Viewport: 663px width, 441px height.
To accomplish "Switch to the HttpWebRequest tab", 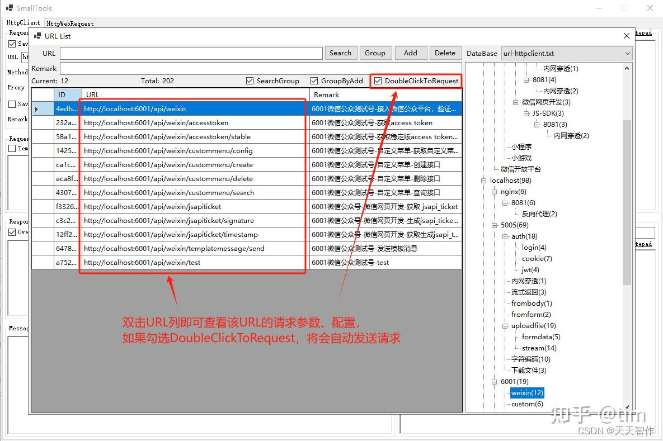I will click(69, 23).
